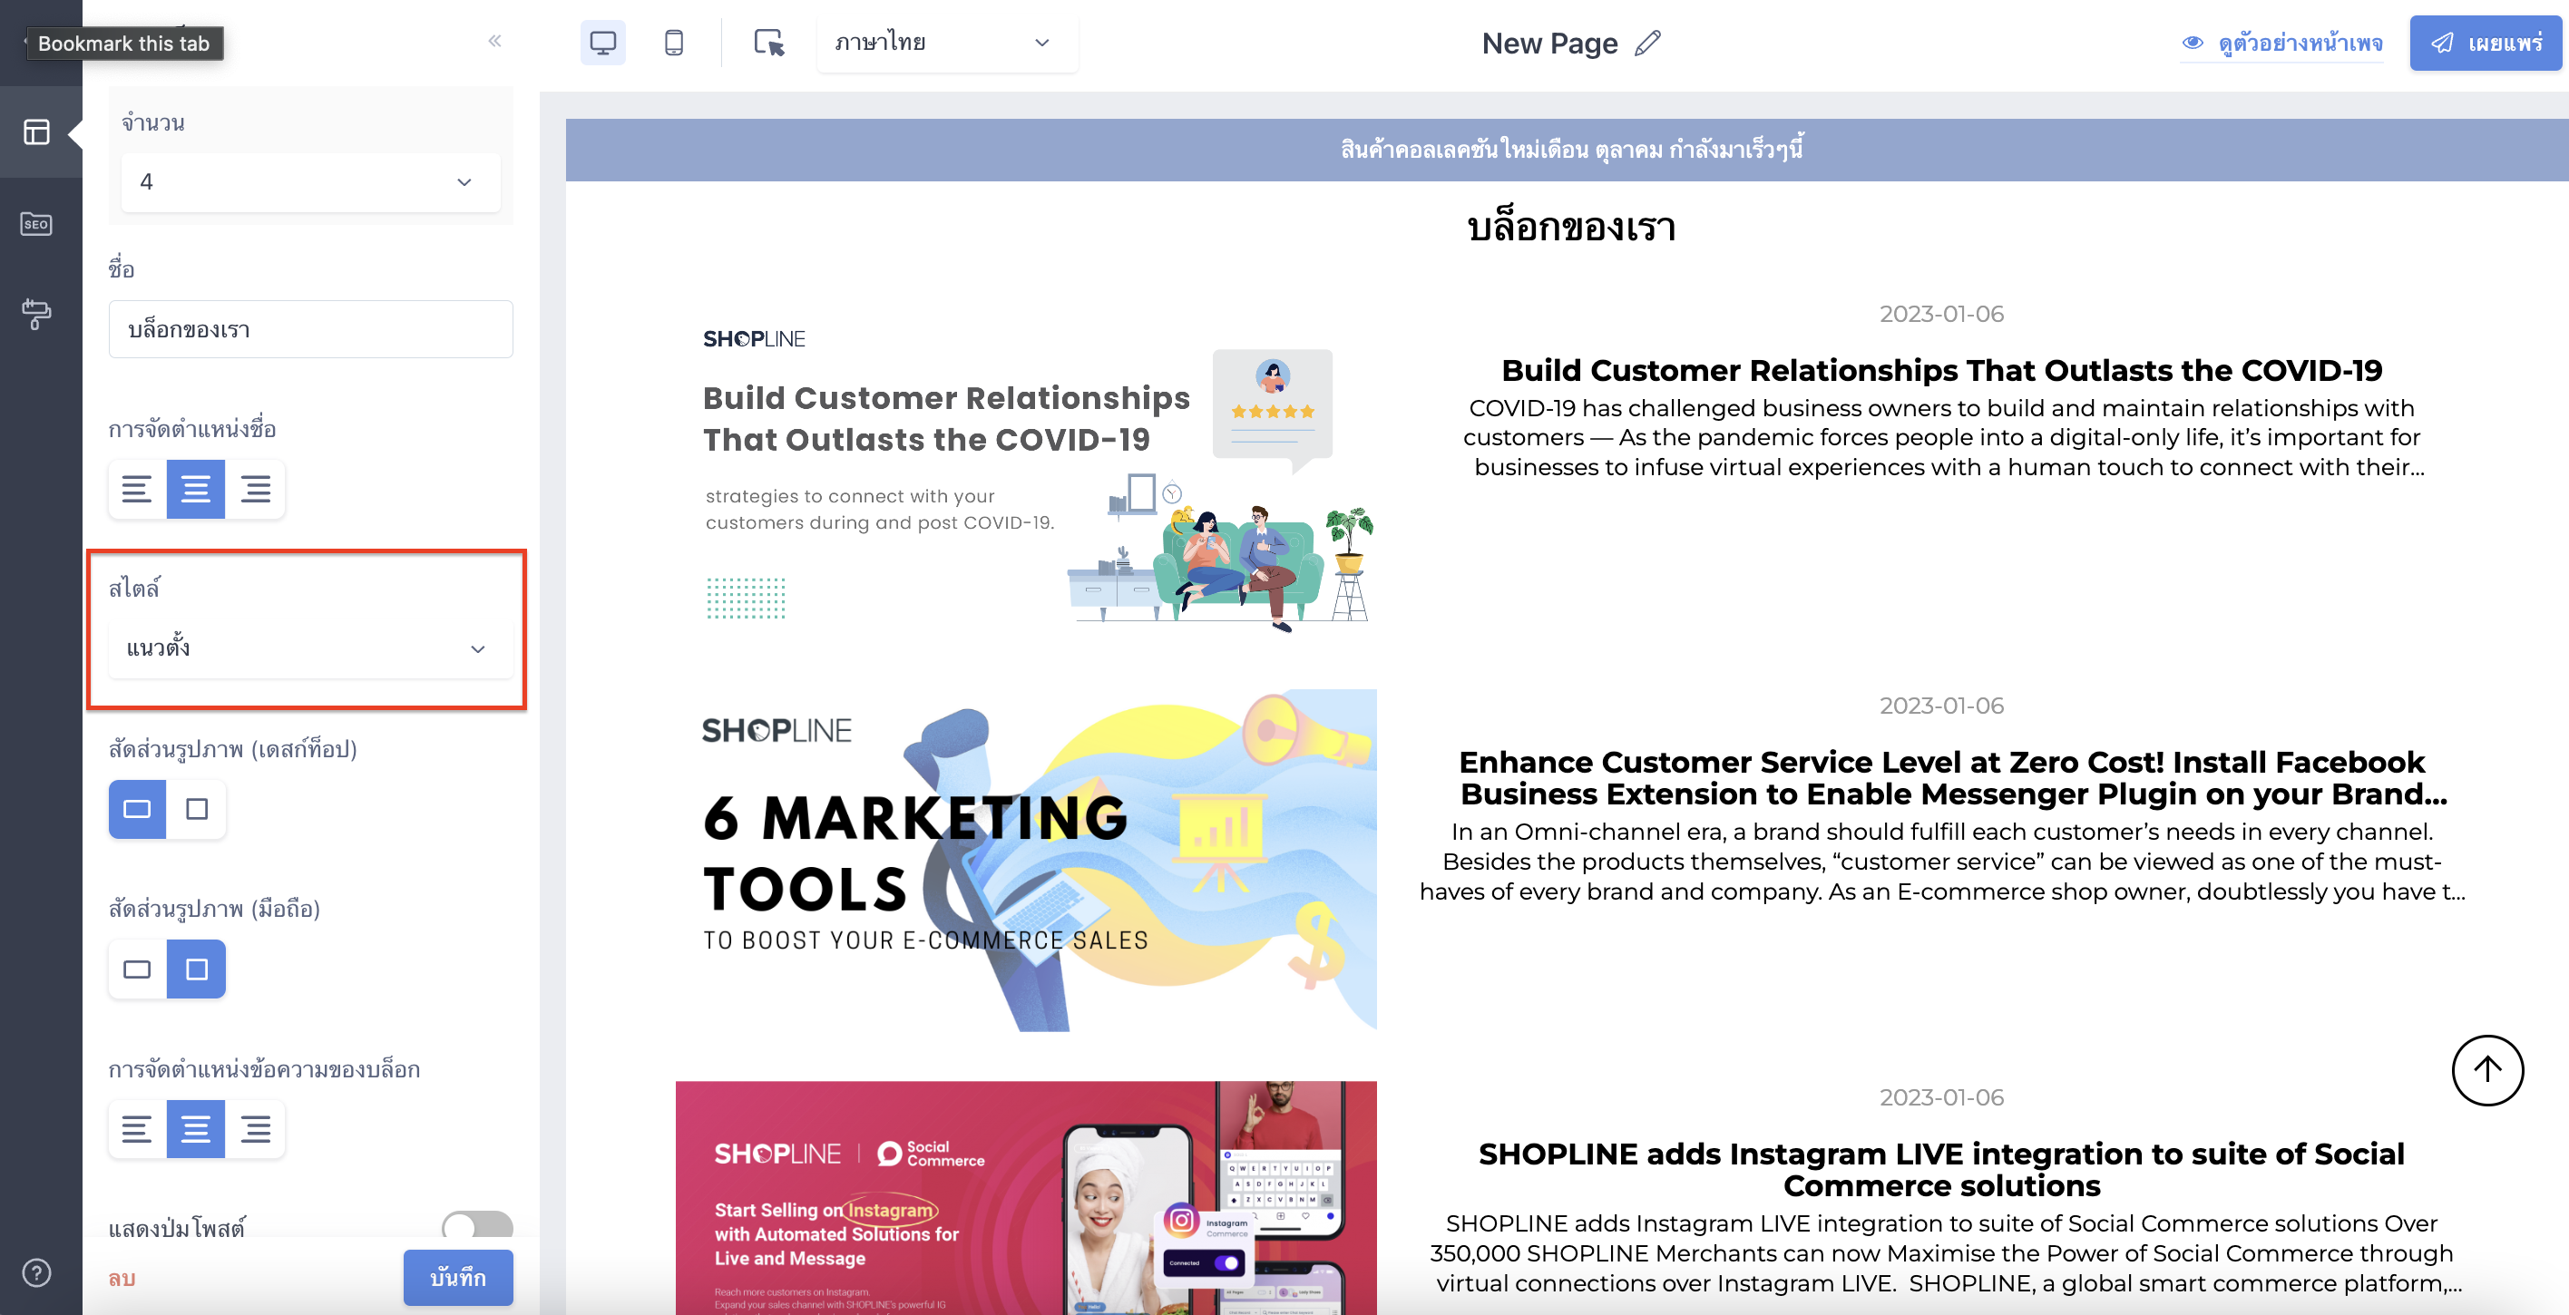Click the help question mark icon

(x=37, y=1273)
